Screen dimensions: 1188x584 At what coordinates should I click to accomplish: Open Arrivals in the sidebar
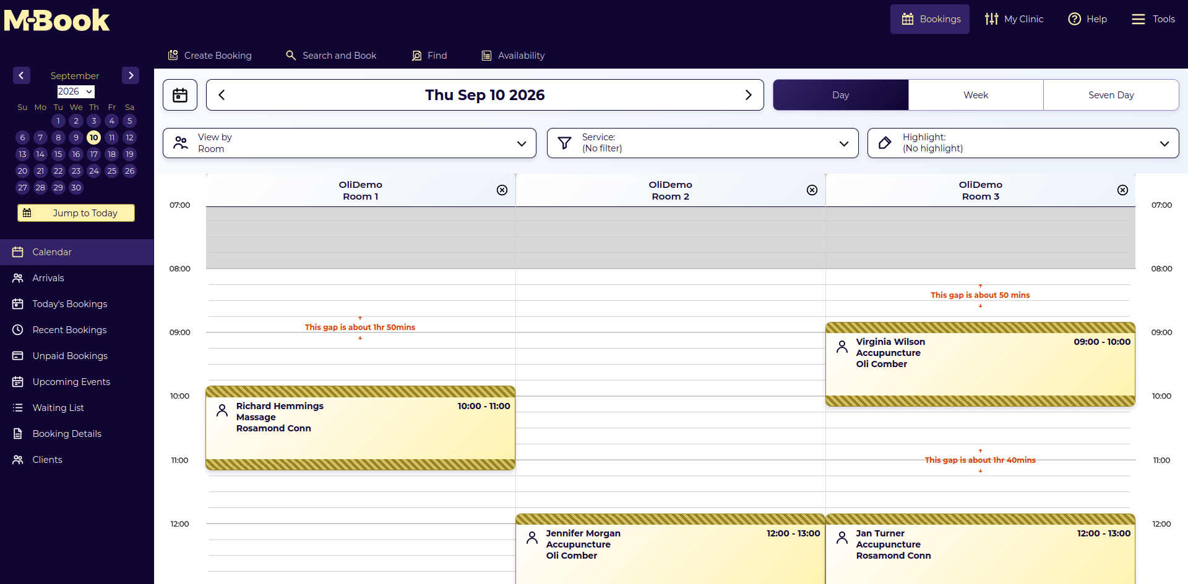(x=77, y=278)
